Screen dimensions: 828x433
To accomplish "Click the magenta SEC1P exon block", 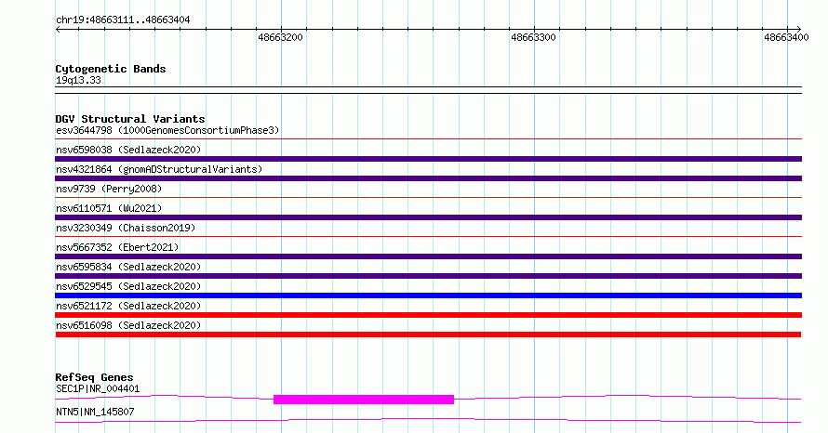I will tap(364, 400).
